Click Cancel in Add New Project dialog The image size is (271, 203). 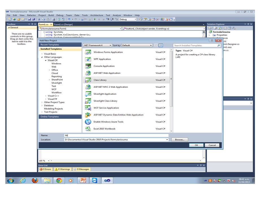(212, 145)
